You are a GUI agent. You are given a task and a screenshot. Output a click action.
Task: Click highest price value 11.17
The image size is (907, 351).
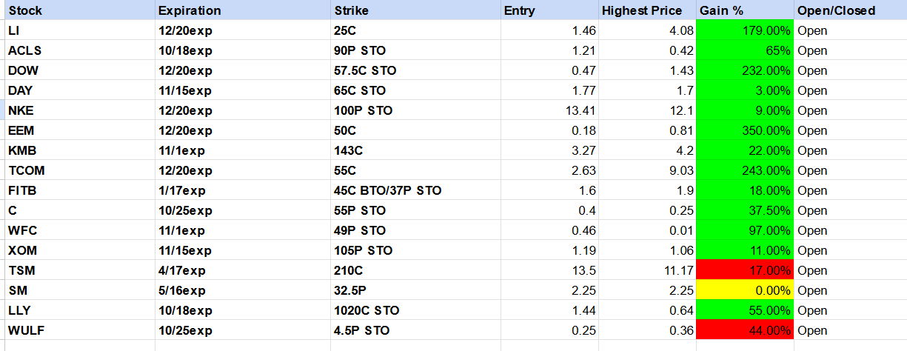[647, 270]
